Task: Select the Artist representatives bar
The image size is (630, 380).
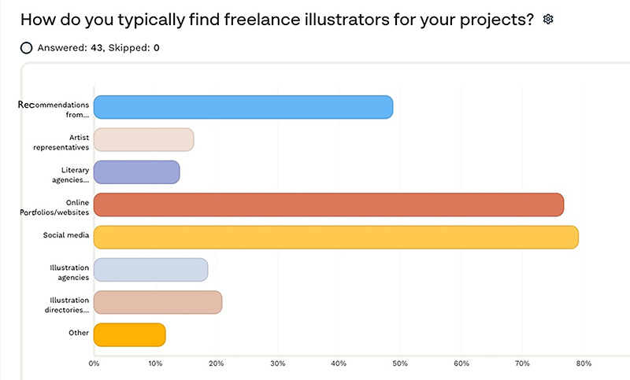Action: coord(143,139)
